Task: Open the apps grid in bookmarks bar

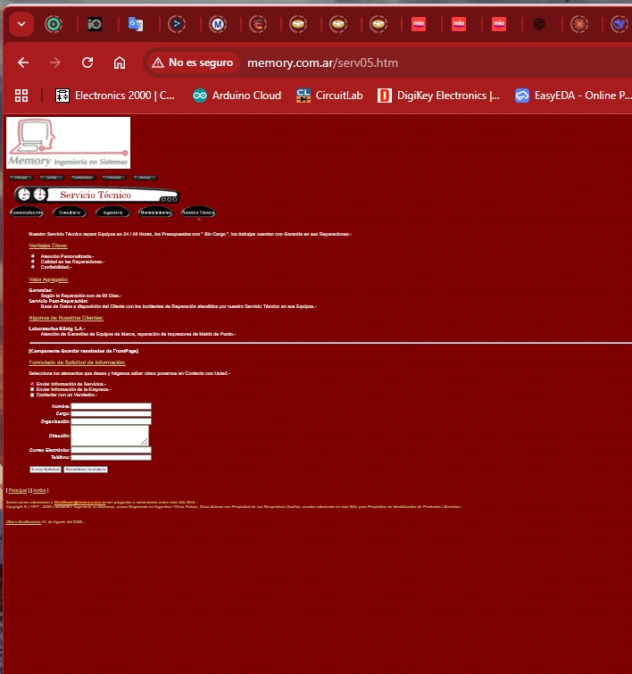Action: coord(21,96)
